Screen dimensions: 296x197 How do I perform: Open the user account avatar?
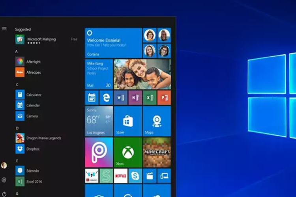(x=4, y=165)
